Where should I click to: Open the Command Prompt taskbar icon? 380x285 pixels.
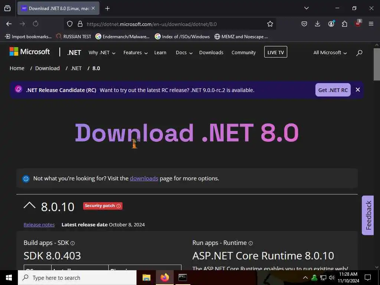pos(183,278)
